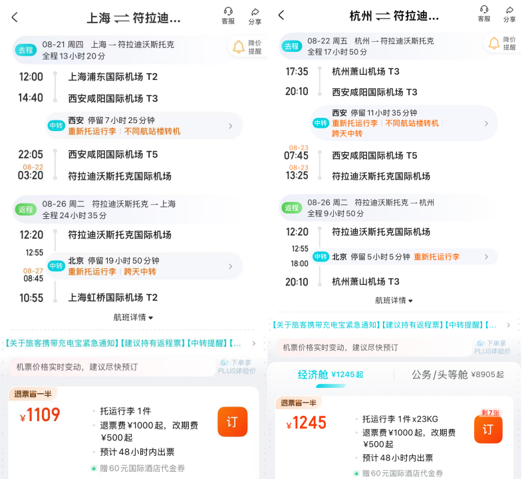Tap 重新托运行李 label for 7小时25分钟 stop
The image size is (522, 479).
[x=92, y=131]
